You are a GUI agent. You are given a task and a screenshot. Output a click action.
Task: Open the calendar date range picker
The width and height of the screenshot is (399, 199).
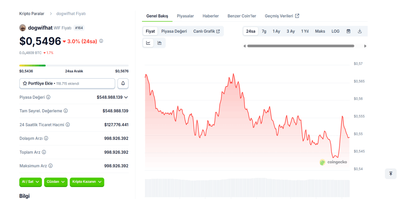click(x=348, y=31)
